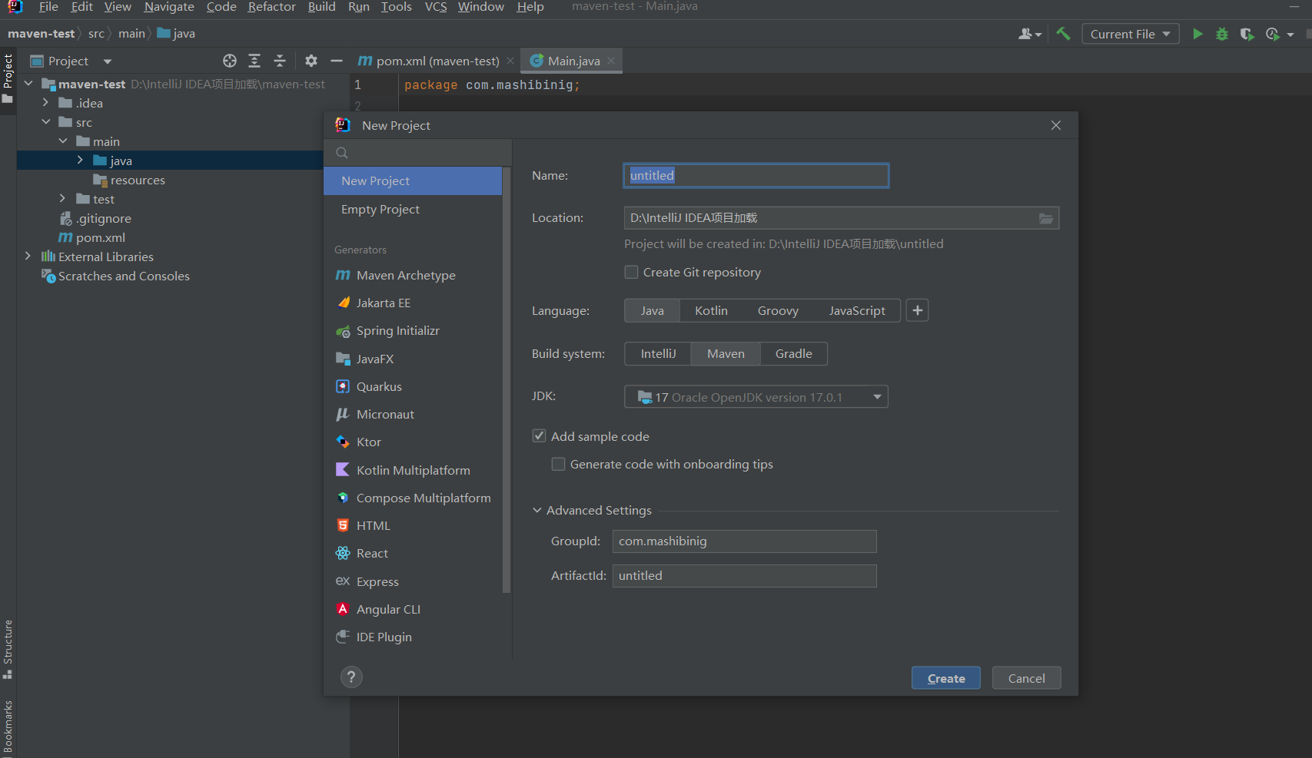
Task: Browse location with folder icon
Action: point(1046,218)
